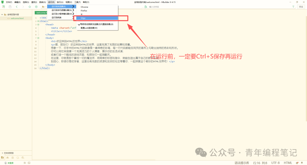Open the binoculars search panel icon

click(x=7, y=158)
